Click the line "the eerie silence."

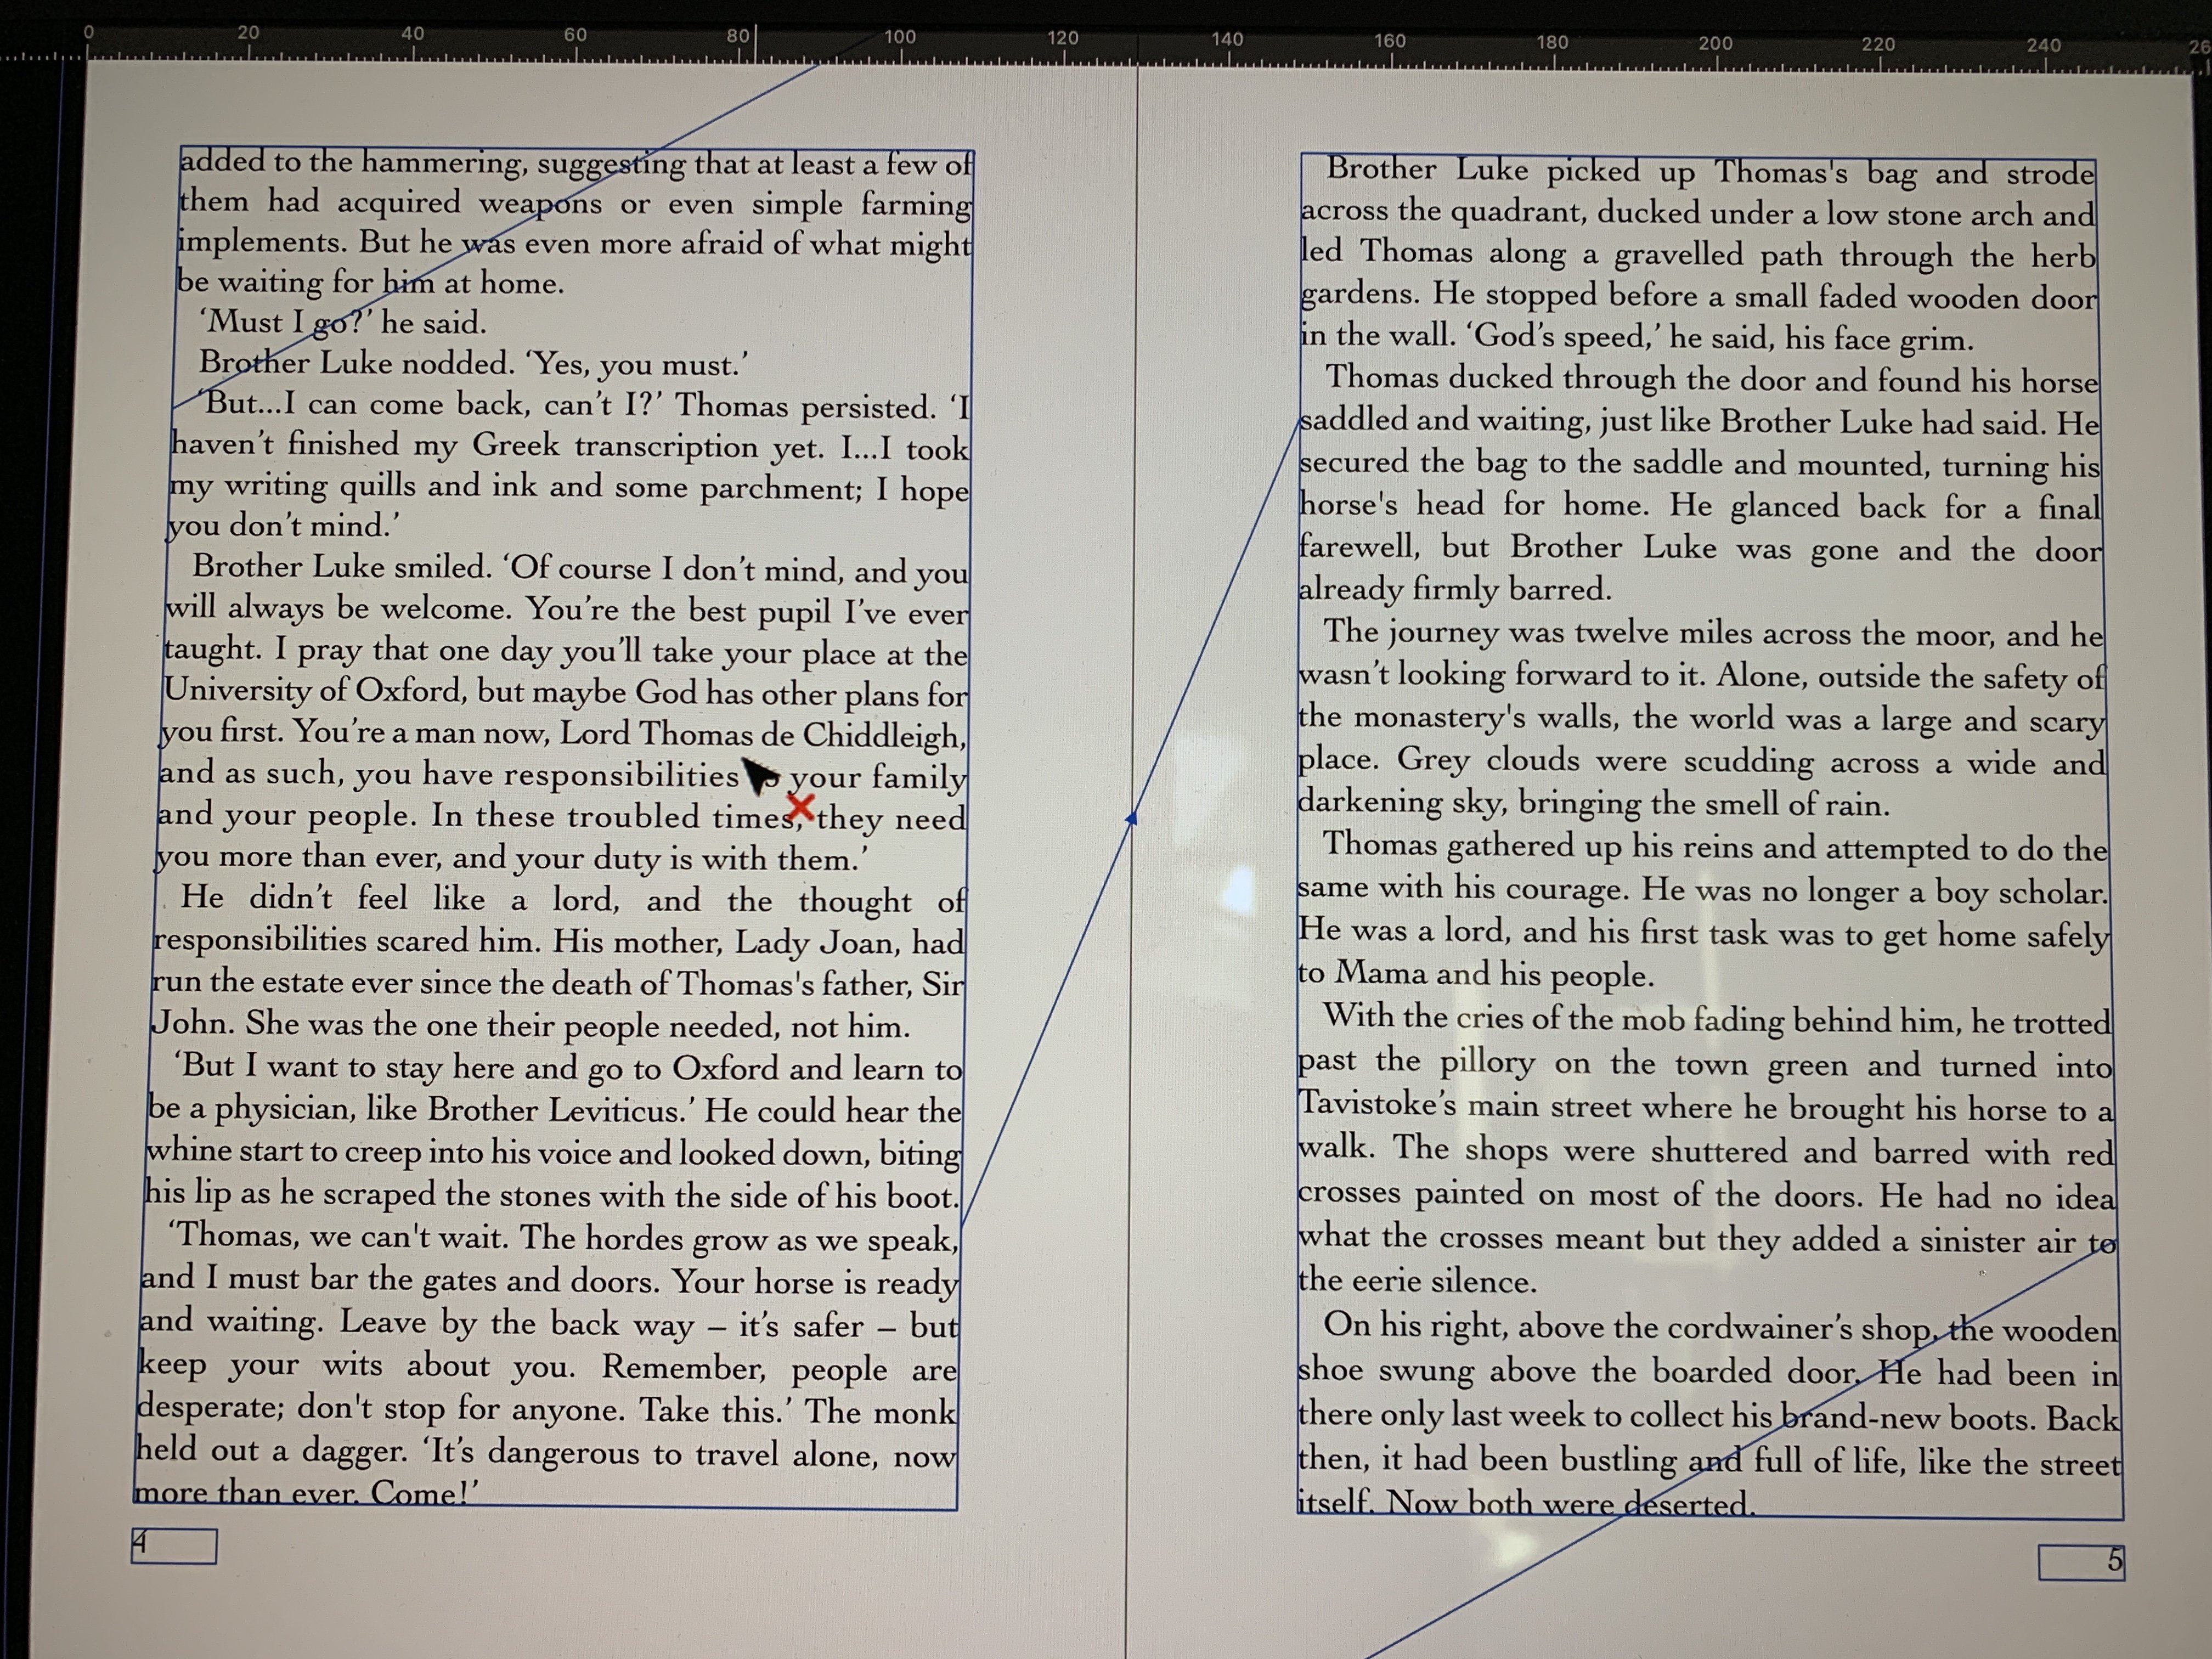(x=1417, y=1281)
